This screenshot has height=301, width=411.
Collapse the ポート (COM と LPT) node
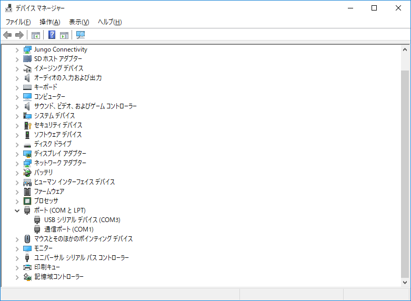(x=17, y=210)
